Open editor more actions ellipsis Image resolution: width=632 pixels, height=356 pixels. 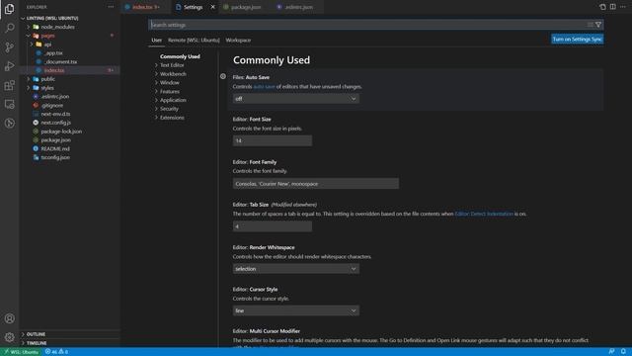point(623,7)
